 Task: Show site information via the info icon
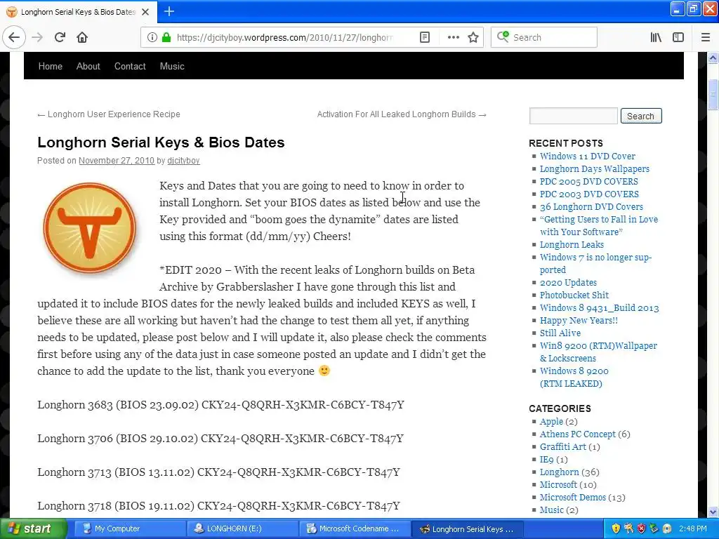click(152, 37)
